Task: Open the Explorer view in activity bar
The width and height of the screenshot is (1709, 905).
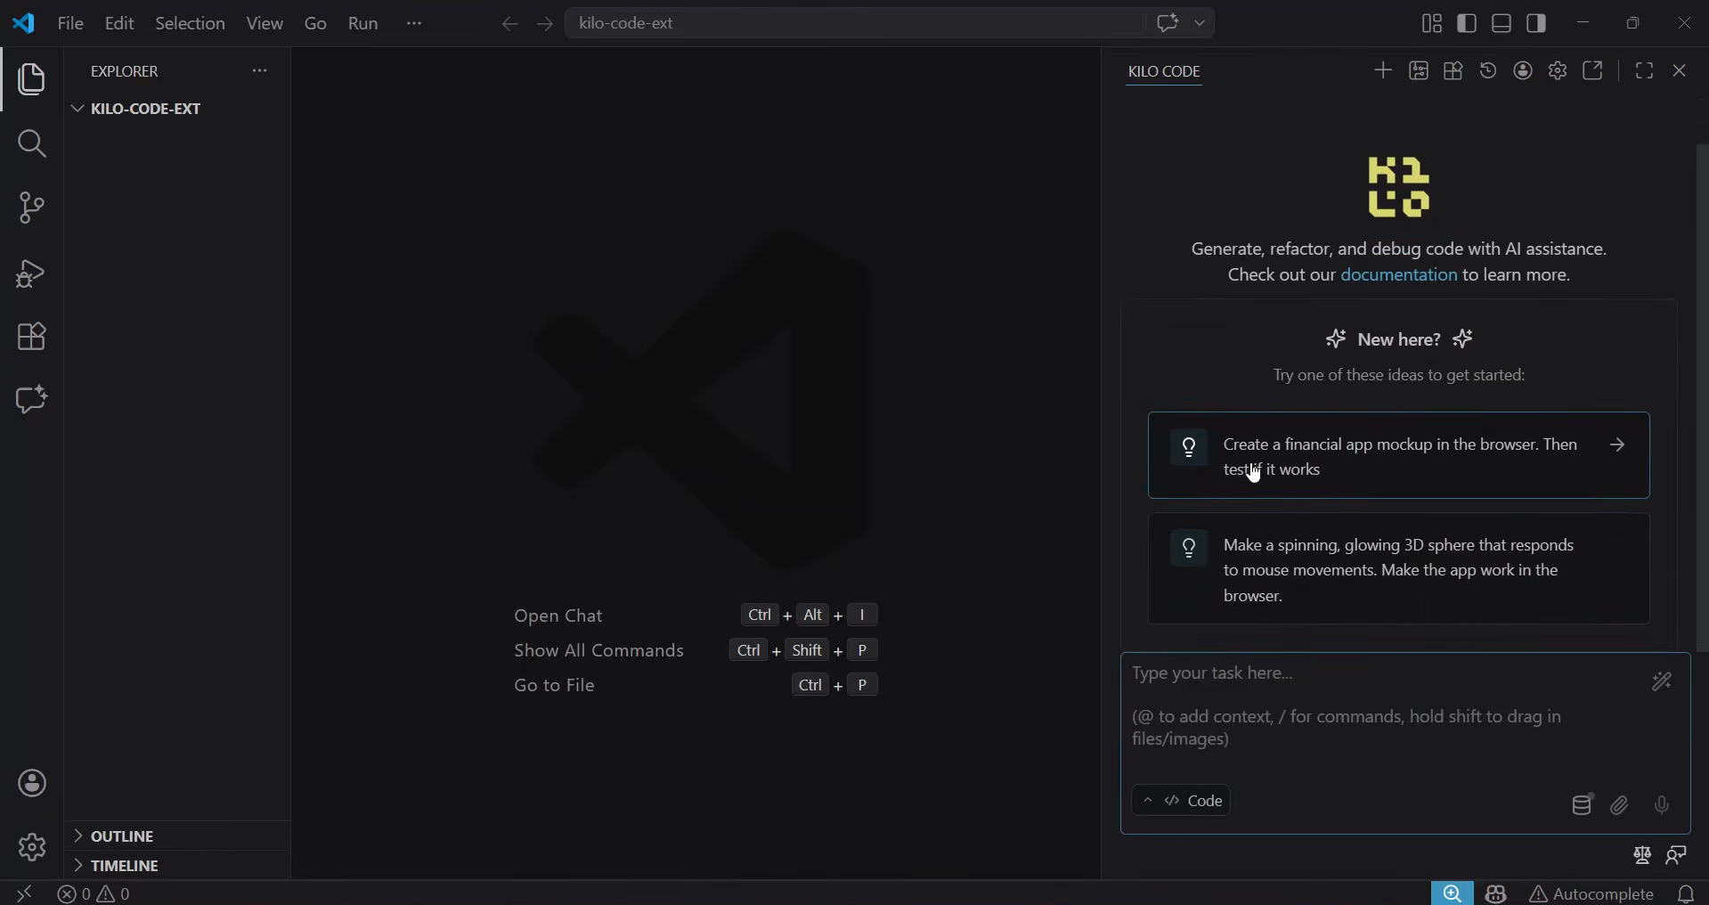Action: coord(32,80)
